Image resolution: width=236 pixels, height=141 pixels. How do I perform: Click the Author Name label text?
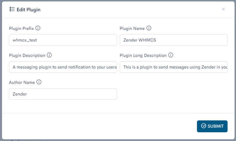(22, 82)
